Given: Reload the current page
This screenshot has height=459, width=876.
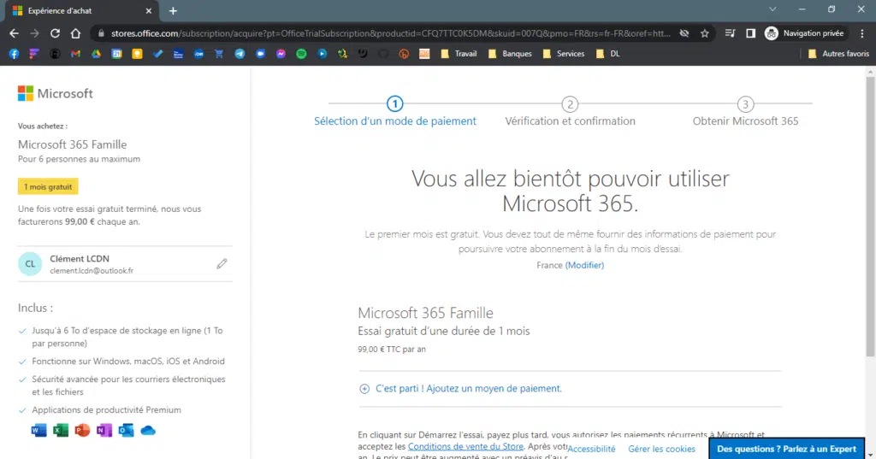Looking at the screenshot, I should click(55, 33).
